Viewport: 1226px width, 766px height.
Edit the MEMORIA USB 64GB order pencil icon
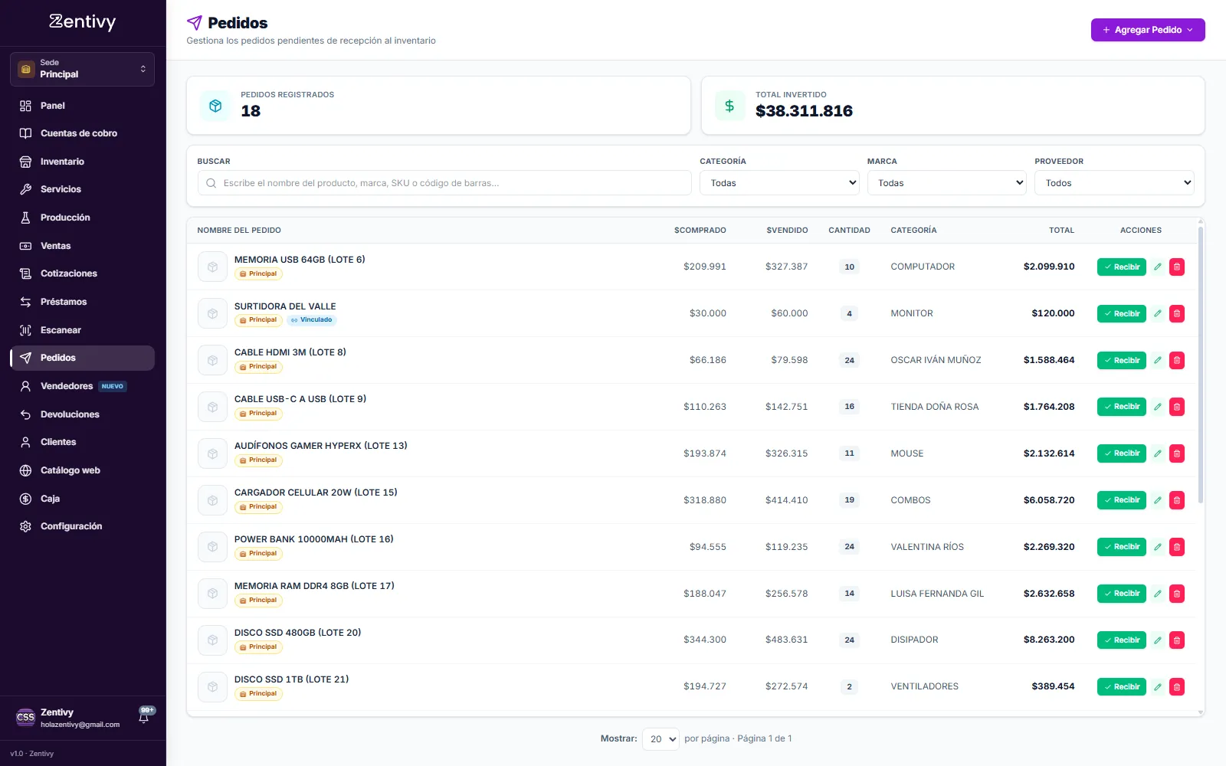coord(1158,267)
